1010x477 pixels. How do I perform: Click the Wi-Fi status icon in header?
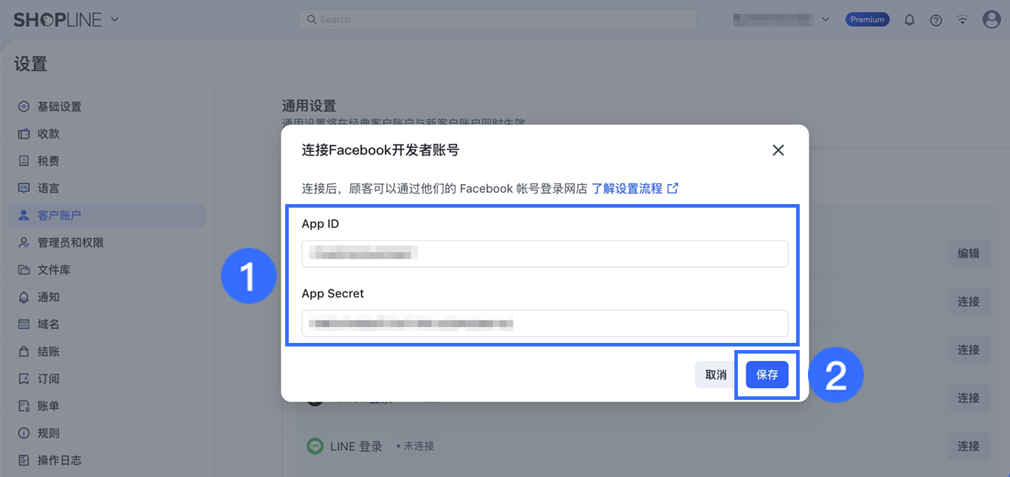tap(962, 20)
